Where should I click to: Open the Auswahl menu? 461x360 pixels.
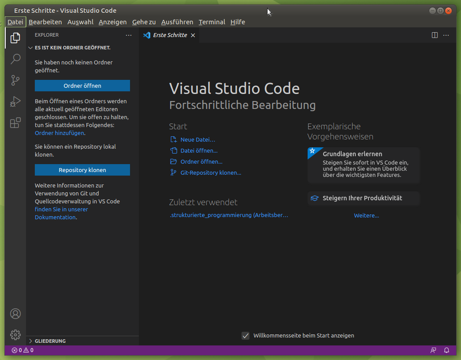[80, 22]
